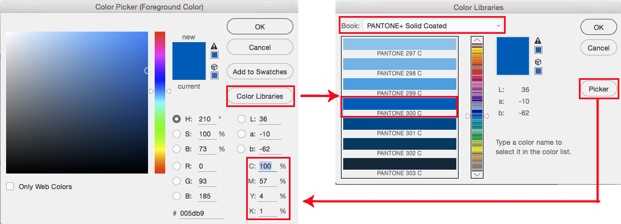
Task: Click the red R value field
Action: [x=207, y=166]
